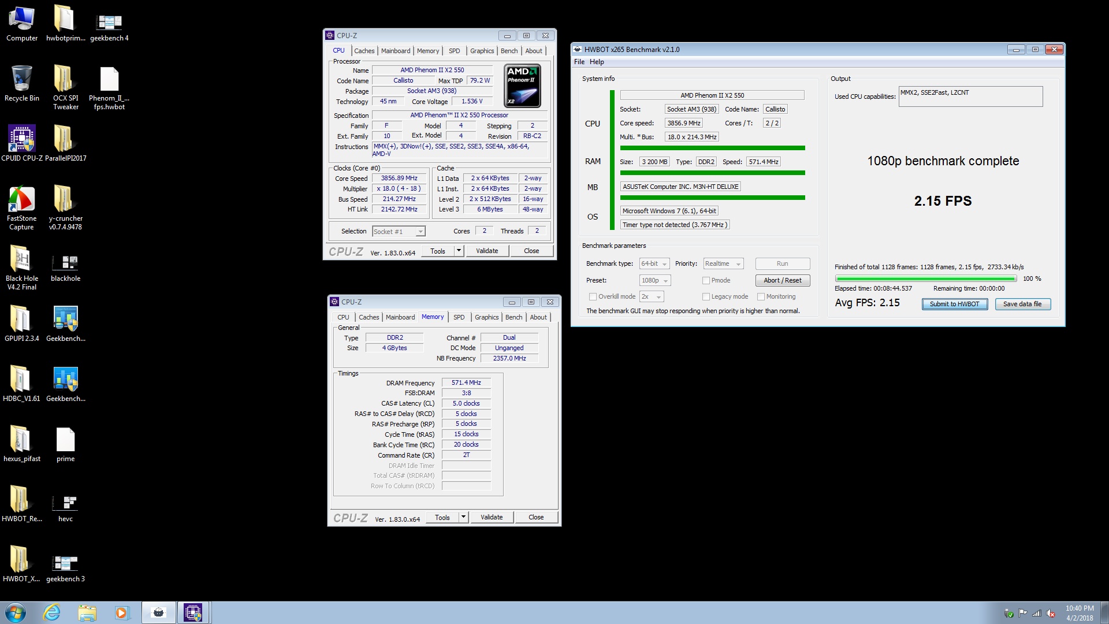Switch to Graphics tab in top CPU-Z
This screenshot has height=624, width=1109.
pos(482,51)
